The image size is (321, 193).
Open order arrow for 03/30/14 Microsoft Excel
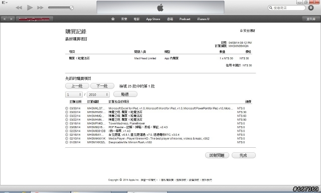tap(67, 108)
